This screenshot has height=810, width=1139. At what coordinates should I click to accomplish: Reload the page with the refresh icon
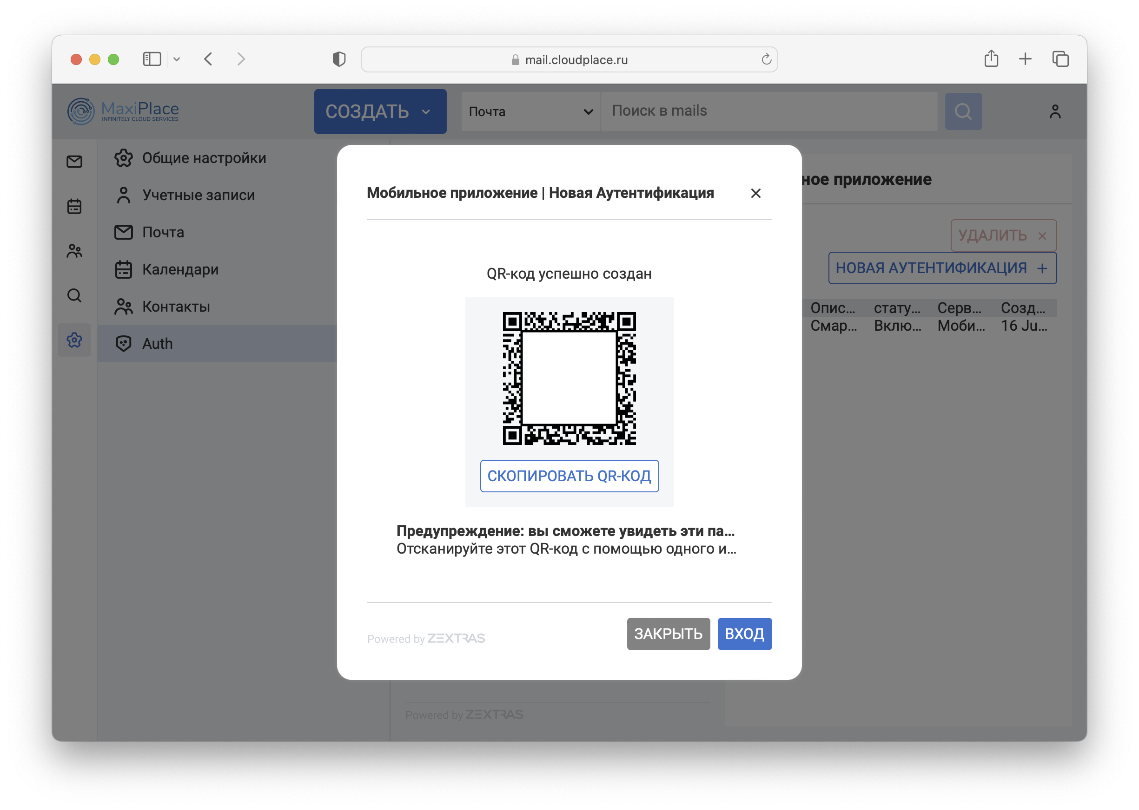coord(766,59)
